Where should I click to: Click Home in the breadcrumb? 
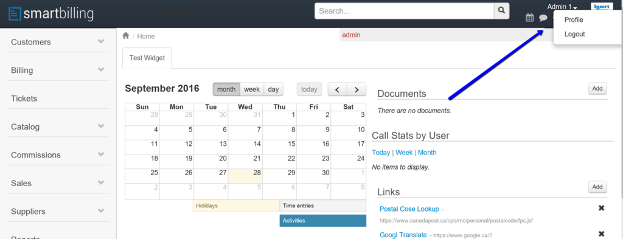coord(146,36)
